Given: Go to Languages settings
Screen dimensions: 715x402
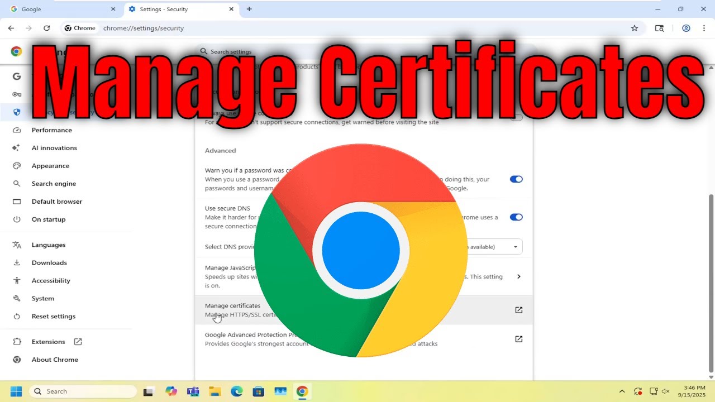Looking at the screenshot, I should [x=49, y=245].
